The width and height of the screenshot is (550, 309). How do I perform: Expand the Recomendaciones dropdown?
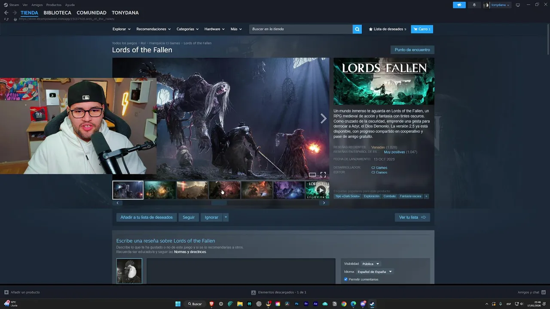point(153,29)
